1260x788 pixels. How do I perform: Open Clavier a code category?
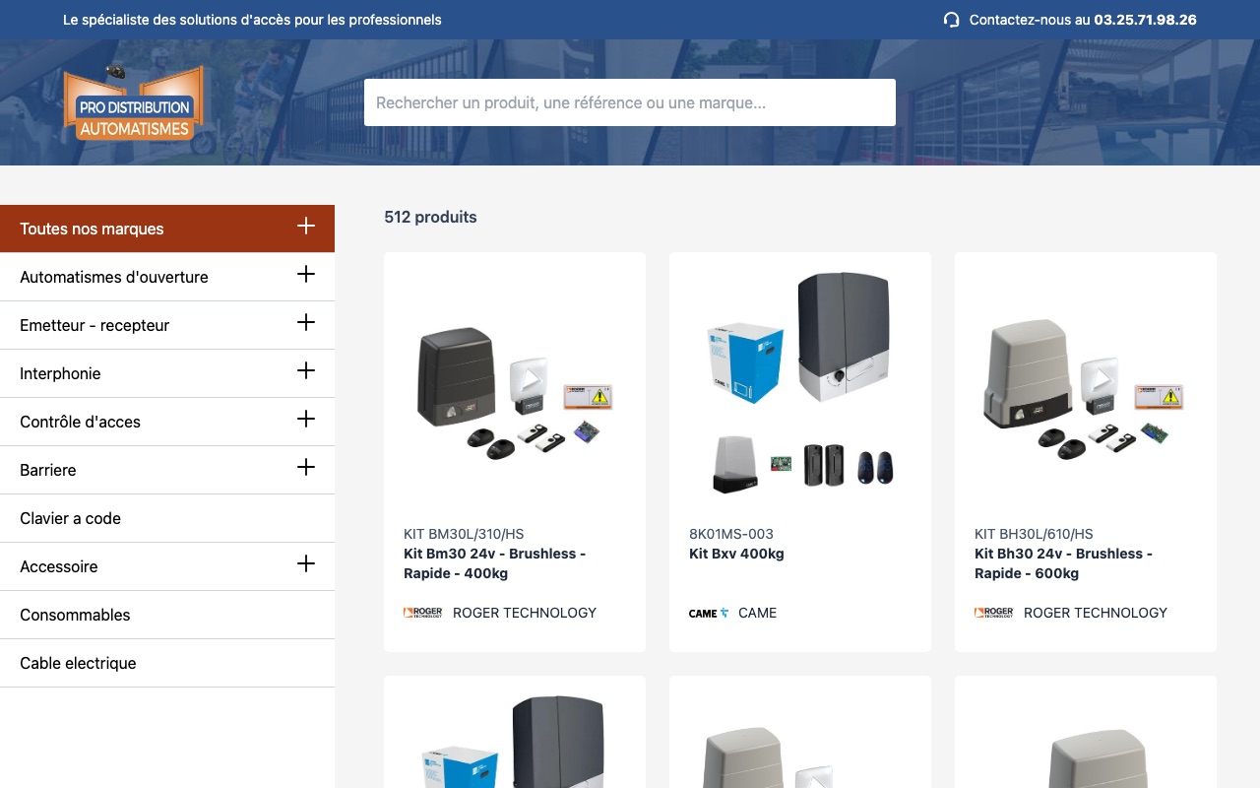(167, 518)
